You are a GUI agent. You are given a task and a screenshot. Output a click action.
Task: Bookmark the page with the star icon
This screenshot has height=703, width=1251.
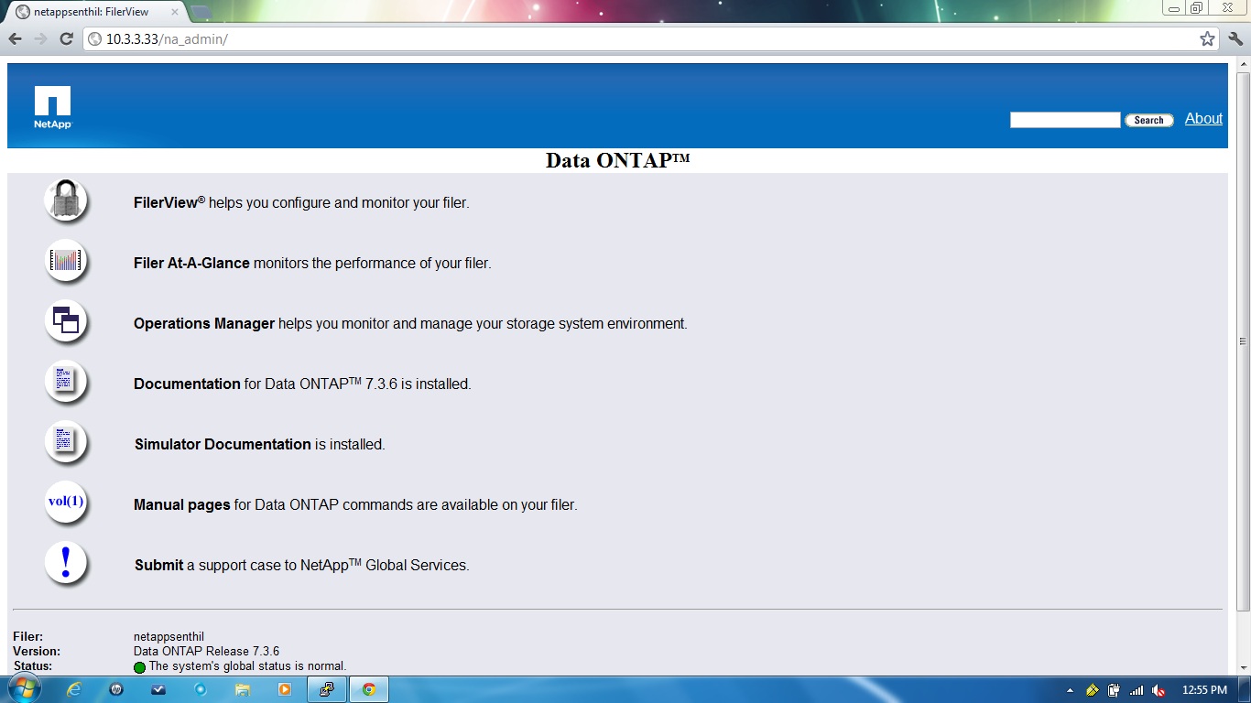tap(1207, 38)
